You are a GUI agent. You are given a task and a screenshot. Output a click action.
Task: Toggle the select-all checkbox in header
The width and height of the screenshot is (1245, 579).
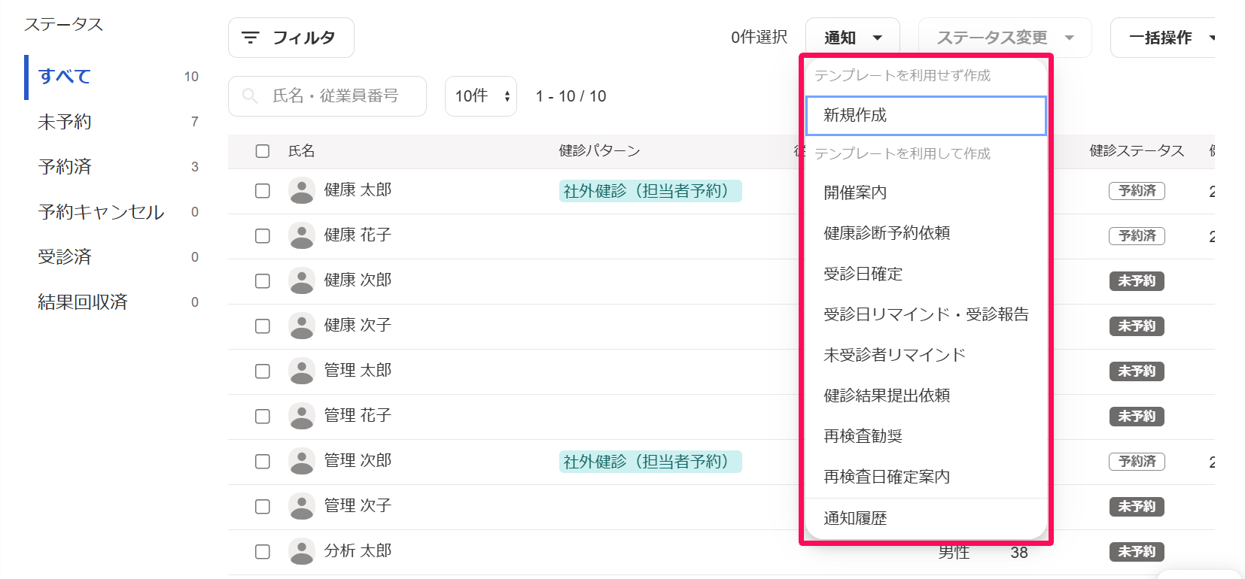click(263, 151)
